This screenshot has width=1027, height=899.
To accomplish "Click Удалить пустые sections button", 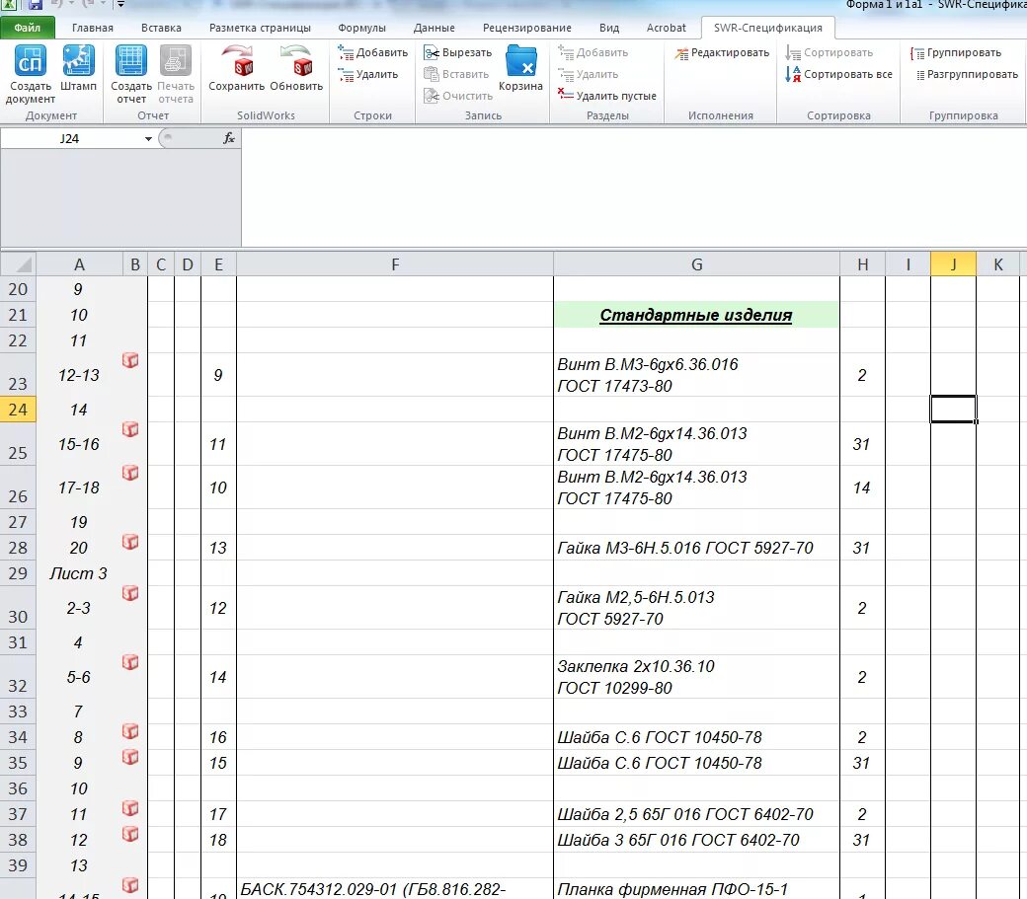I will (606, 96).
